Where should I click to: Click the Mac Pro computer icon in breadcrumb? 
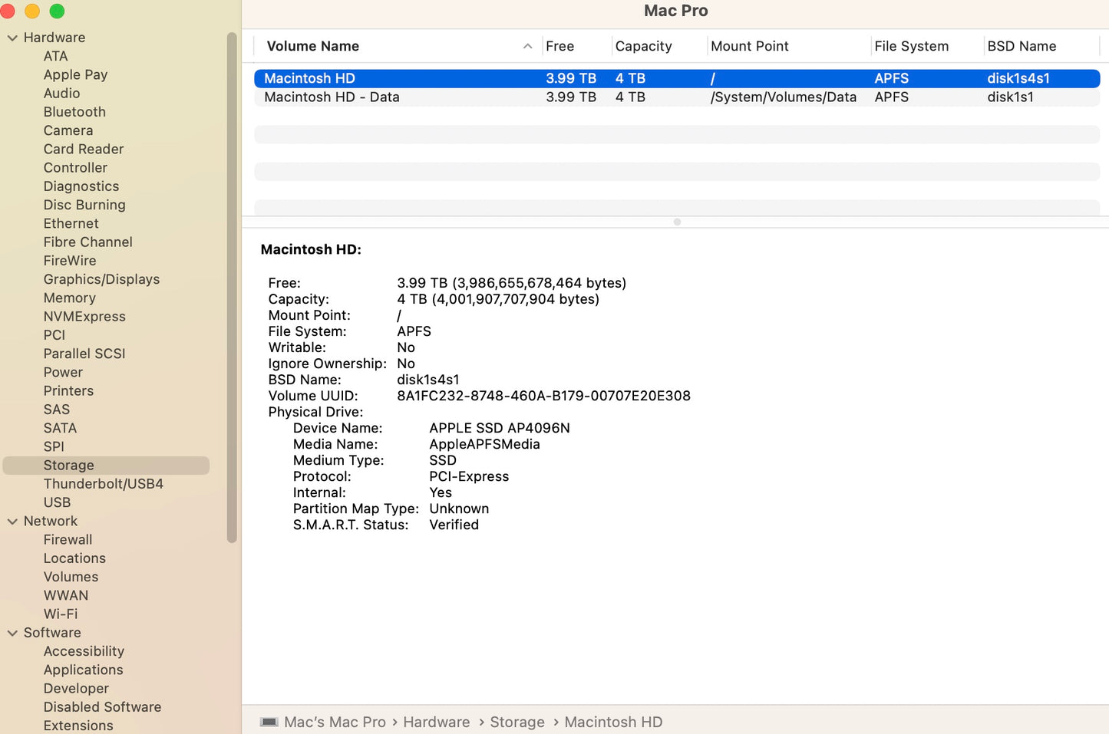coord(269,722)
